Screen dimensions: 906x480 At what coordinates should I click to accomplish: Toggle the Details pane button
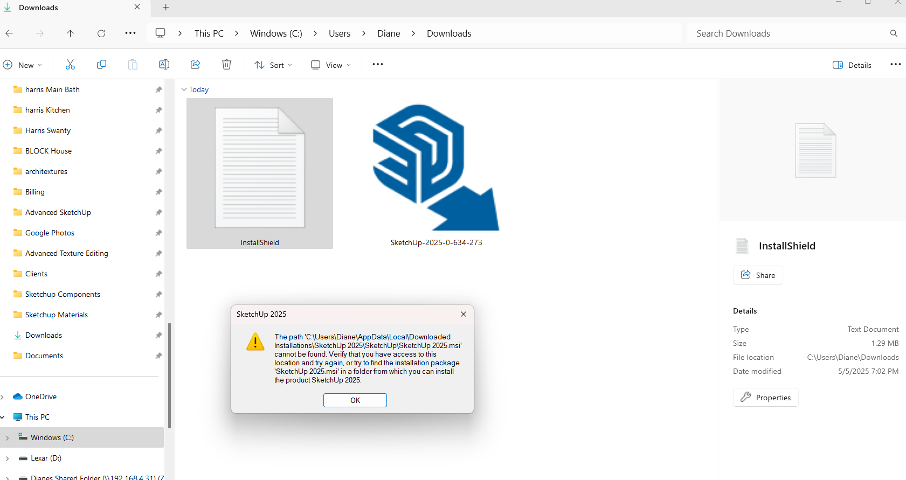click(x=852, y=65)
